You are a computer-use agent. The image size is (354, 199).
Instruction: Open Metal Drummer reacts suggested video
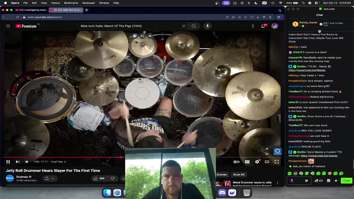(252, 184)
